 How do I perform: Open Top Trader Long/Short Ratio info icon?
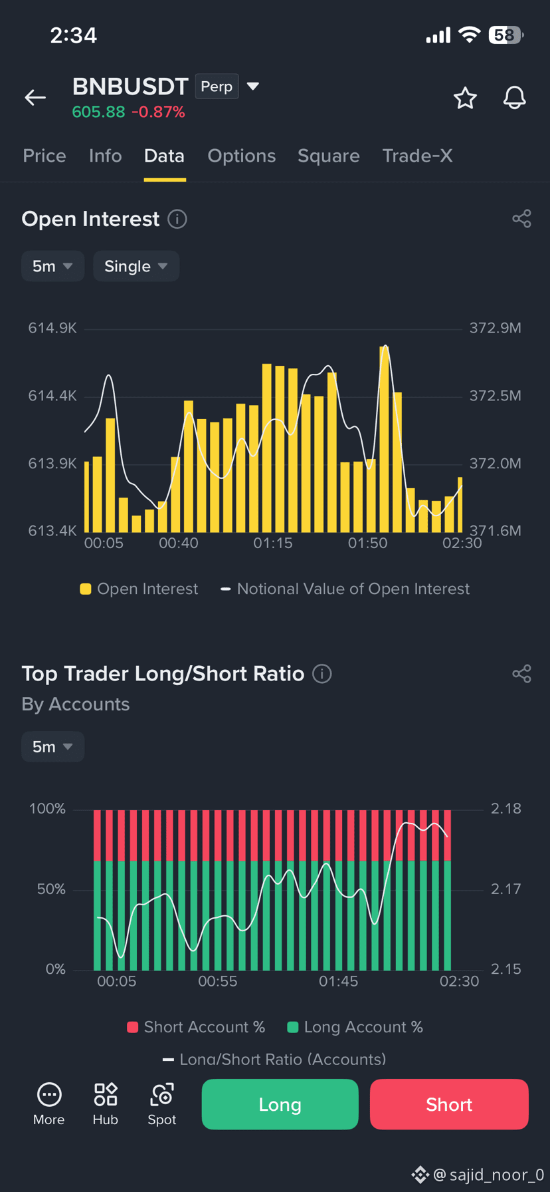pyautogui.click(x=322, y=674)
